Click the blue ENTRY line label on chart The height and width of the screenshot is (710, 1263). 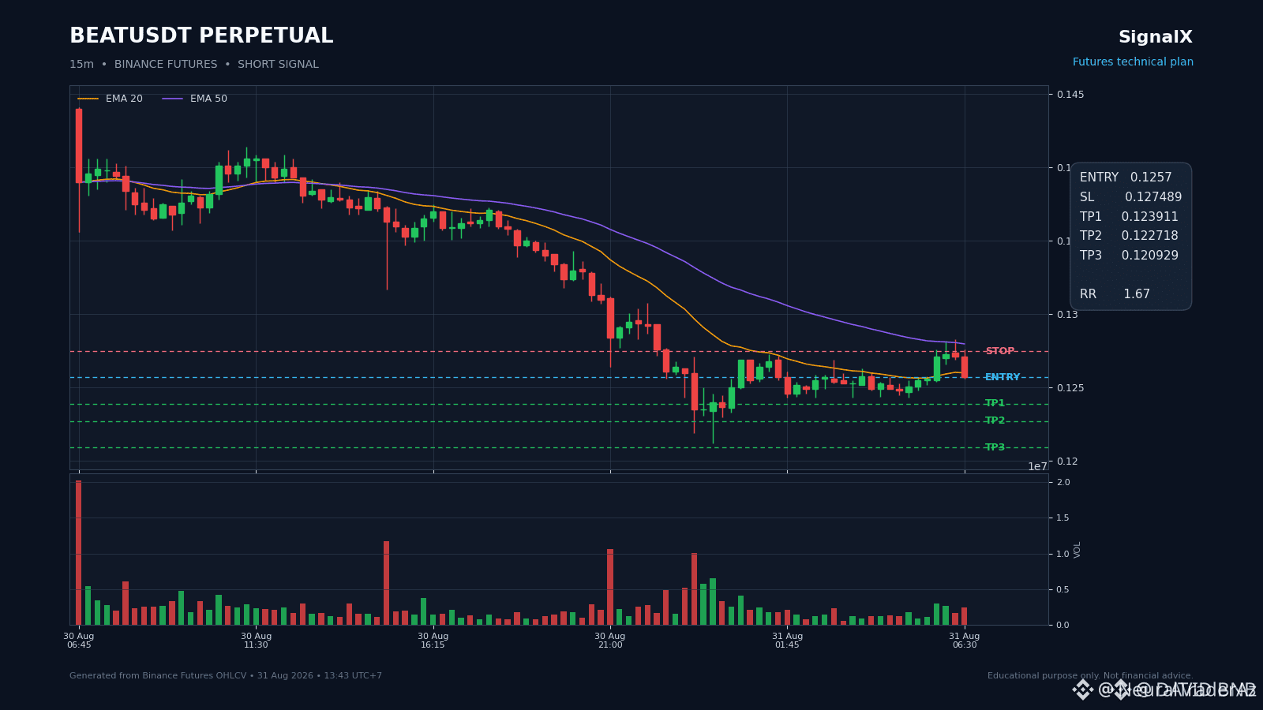pyautogui.click(x=1003, y=377)
